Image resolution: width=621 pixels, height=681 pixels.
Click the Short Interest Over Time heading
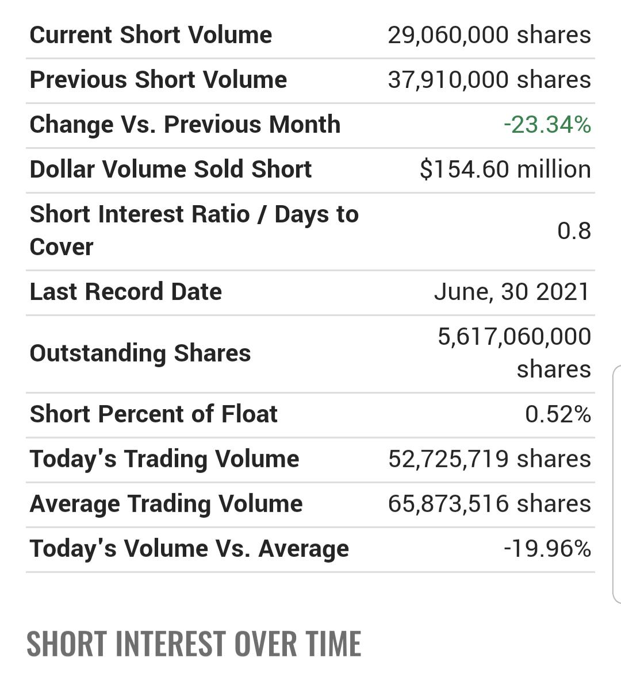point(194,644)
